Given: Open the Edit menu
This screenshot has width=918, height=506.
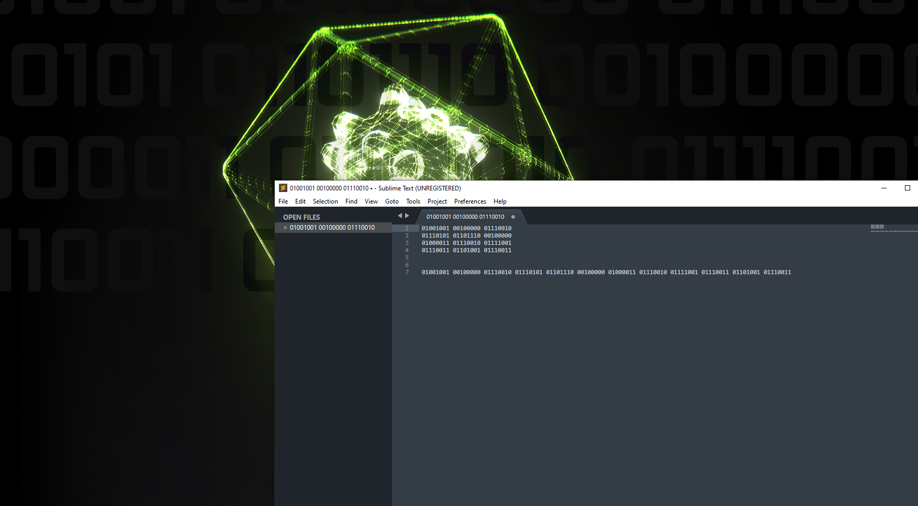Looking at the screenshot, I should pyautogui.click(x=300, y=201).
